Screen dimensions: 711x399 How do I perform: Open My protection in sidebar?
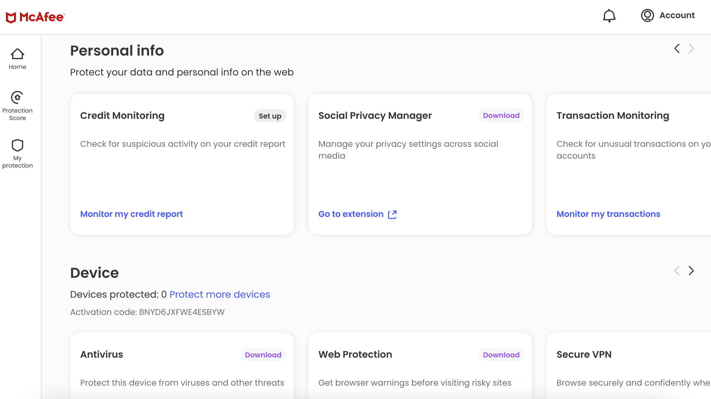tap(18, 154)
